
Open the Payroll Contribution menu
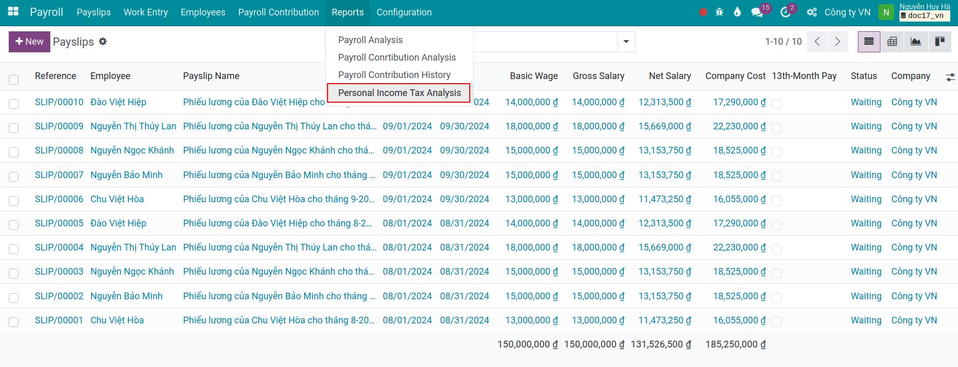[278, 12]
